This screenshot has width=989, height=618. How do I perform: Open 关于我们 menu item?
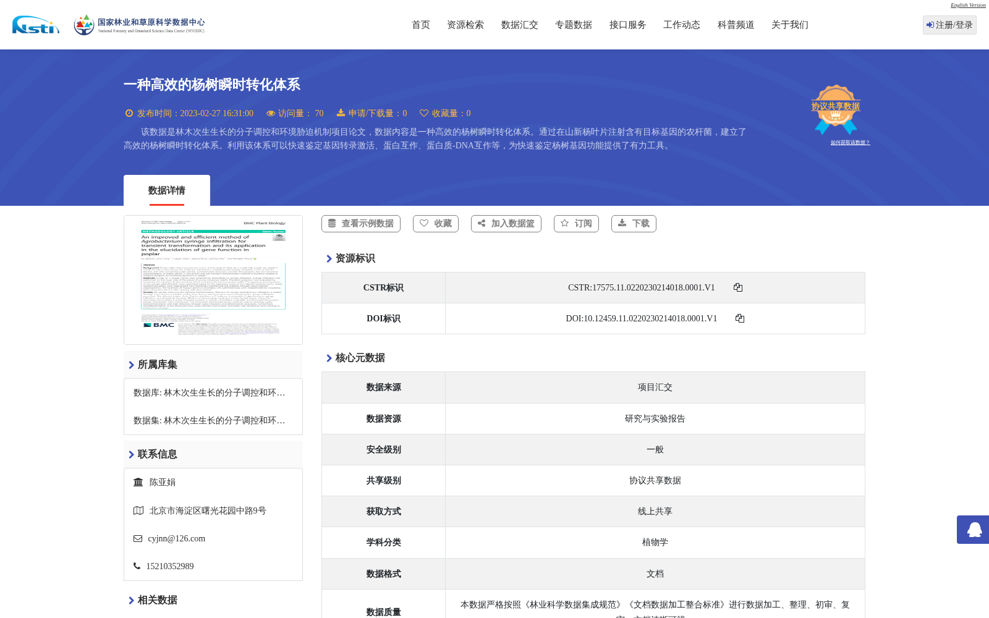pos(790,25)
